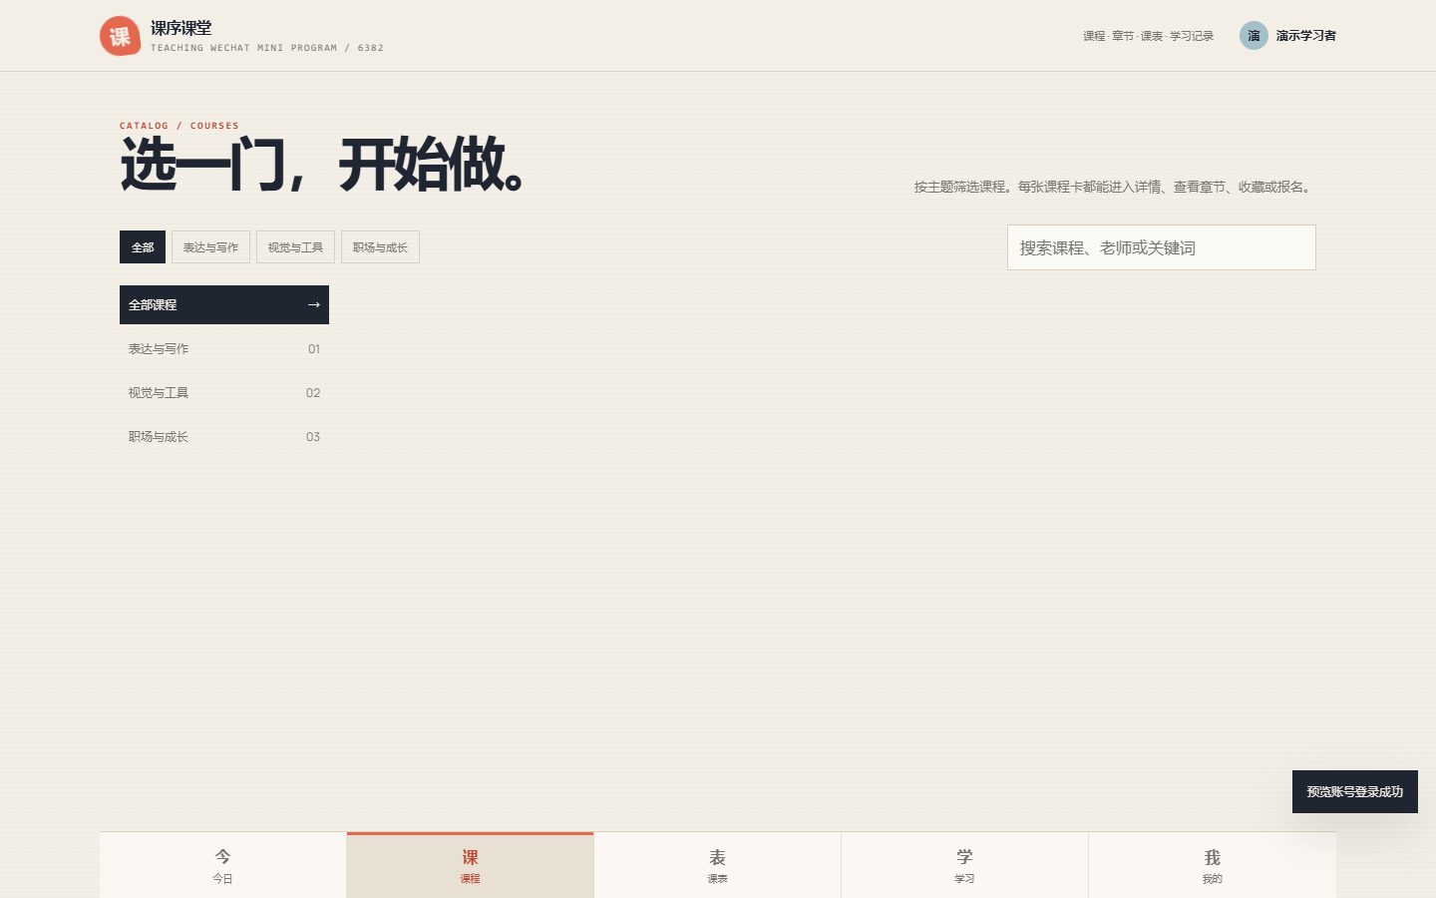
Task: Switch to the 学习 bottom tab
Action: pos(964,865)
